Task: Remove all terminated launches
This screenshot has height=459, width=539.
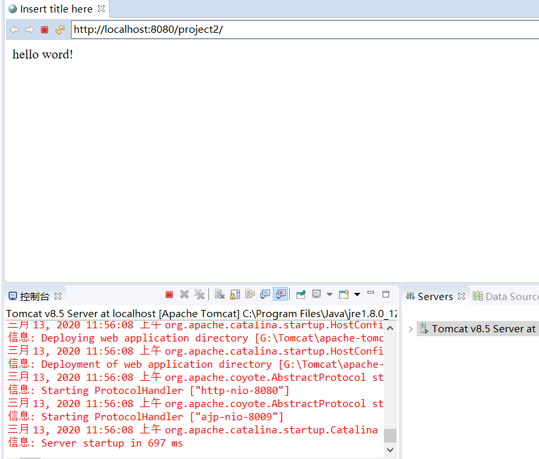Action: pyautogui.click(x=199, y=295)
